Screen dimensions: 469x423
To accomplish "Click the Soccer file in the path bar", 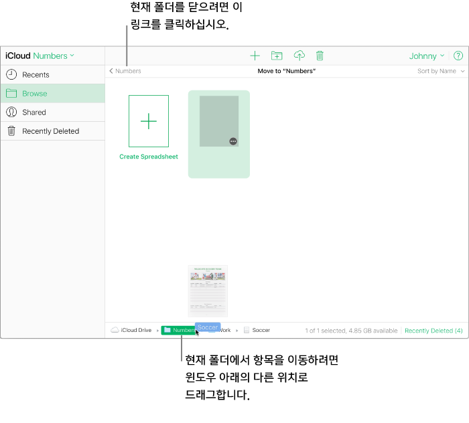I will tap(257, 330).
